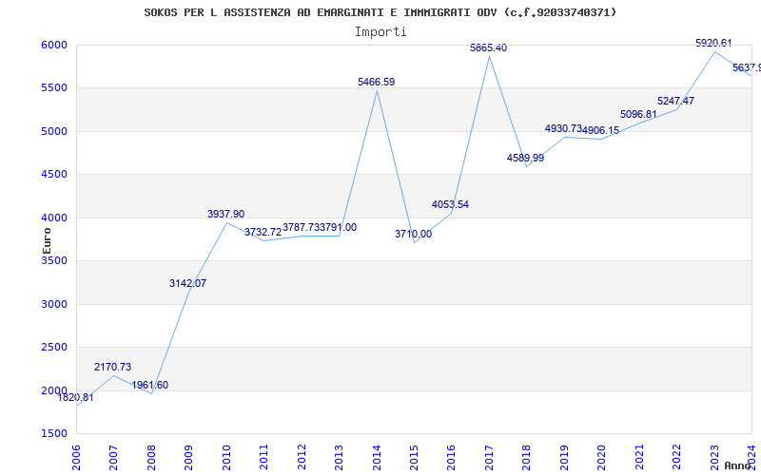Select the 4930.73 data label
761x475 pixels.
(x=563, y=128)
